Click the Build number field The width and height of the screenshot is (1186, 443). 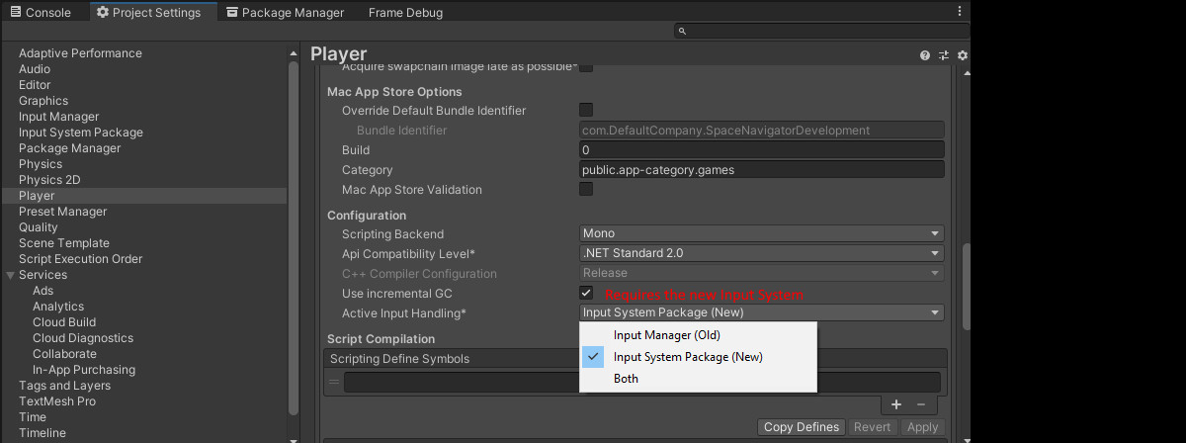(762, 150)
